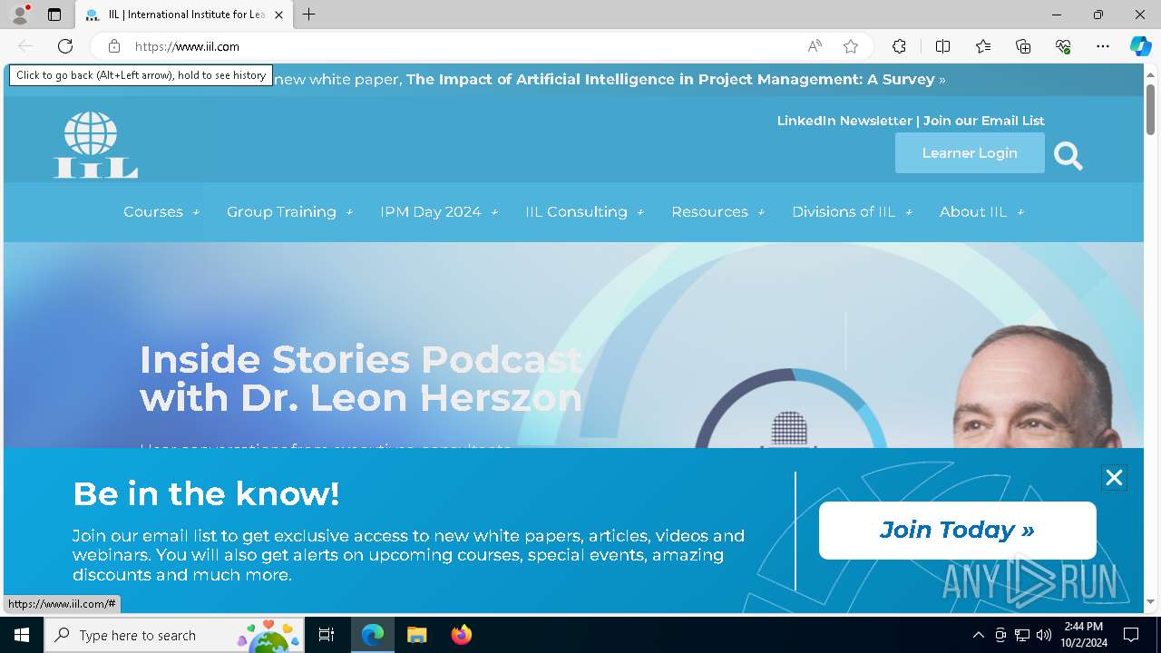The height and width of the screenshot is (653, 1161).
Task: Open the taskbar clock and date
Action: (x=1085, y=635)
